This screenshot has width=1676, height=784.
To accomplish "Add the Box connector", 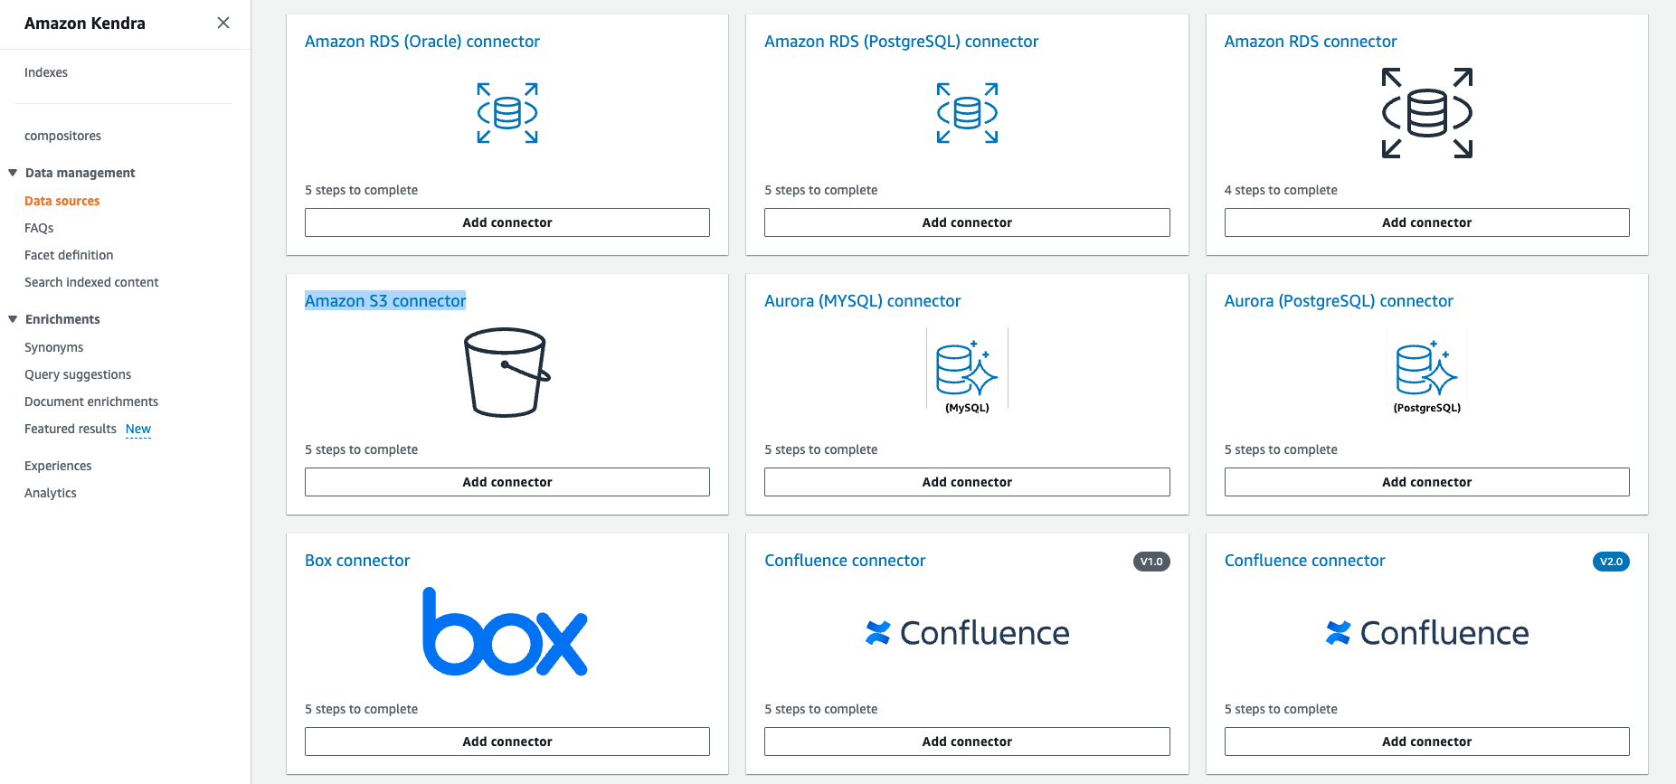I will coord(507,741).
